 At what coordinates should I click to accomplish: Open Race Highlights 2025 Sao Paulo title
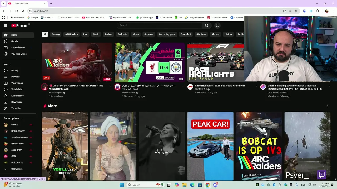tap(220, 86)
